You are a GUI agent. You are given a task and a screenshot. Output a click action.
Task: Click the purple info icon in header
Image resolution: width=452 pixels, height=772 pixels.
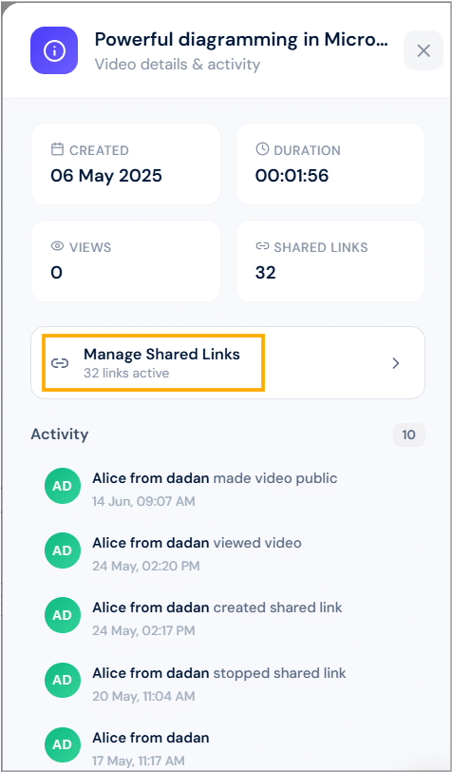[54, 50]
